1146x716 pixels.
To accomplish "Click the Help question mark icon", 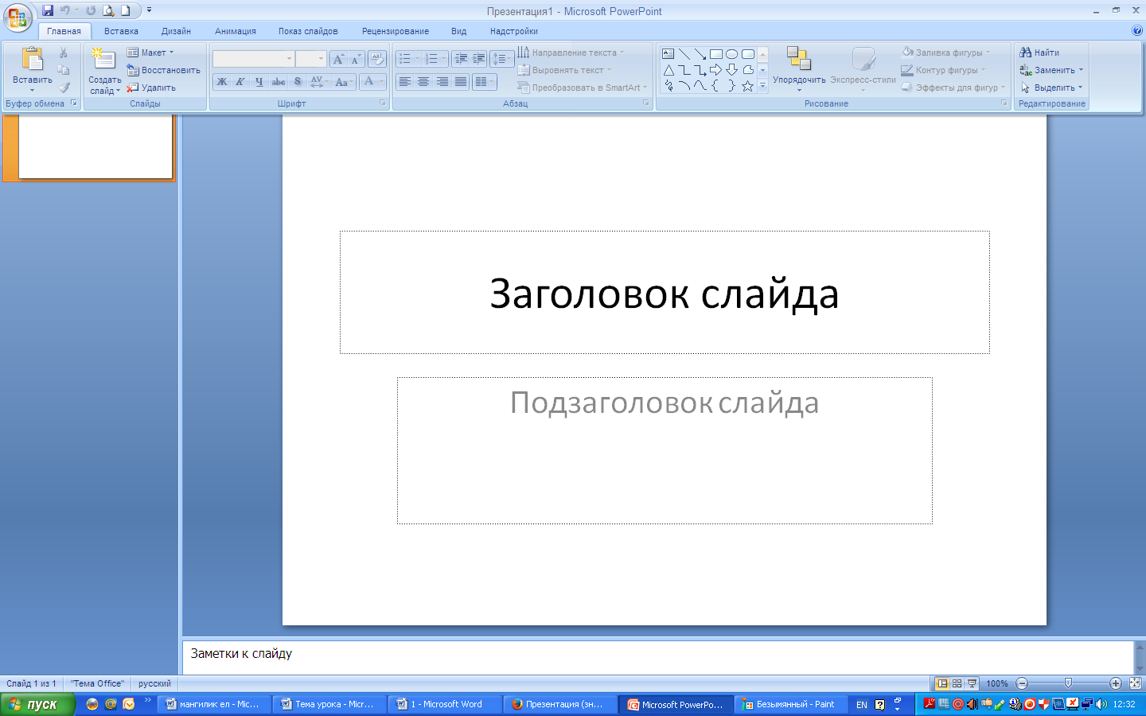I will 1136,30.
